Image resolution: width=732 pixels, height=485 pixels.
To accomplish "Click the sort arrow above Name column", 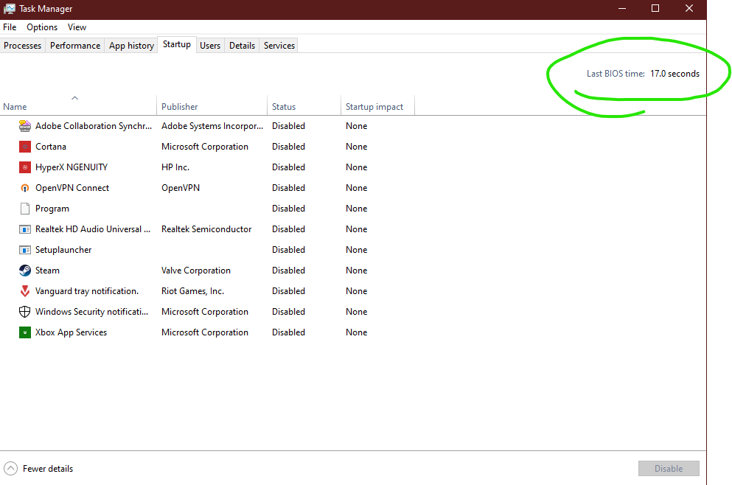I will click(x=74, y=98).
